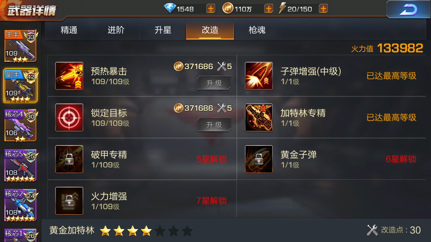Add energy with the plus button
The width and height of the screenshot is (431, 242).
pyautogui.click(x=323, y=9)
